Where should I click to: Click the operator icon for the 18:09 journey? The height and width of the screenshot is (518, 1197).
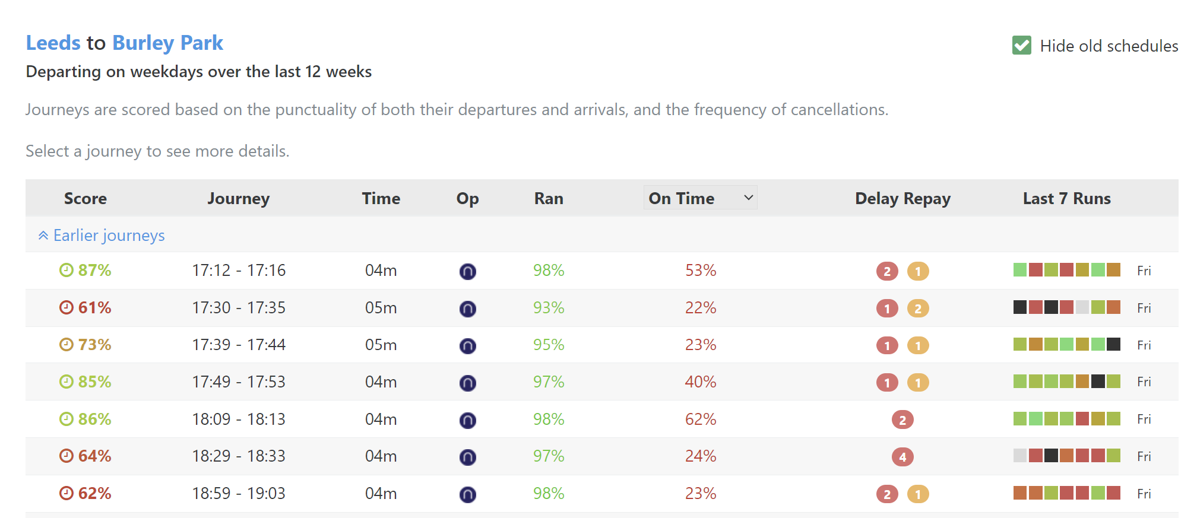(468, 420)
